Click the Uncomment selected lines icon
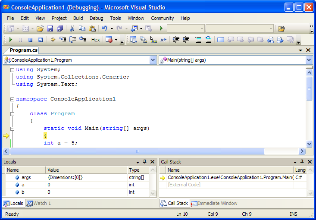Image resolution: width=316 pixels, height=220 pixels. (208, 40)
